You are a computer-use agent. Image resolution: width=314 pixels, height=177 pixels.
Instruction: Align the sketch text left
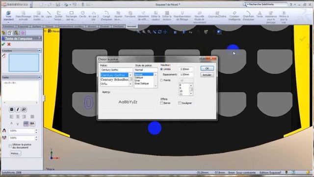[x=11, y=117]
